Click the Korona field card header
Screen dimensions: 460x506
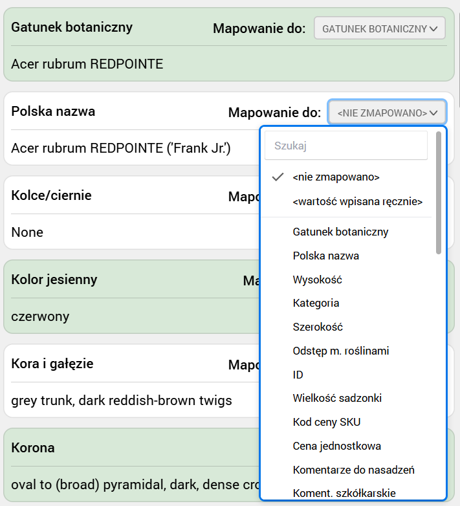pyautogui.click(x=129, y=448)
